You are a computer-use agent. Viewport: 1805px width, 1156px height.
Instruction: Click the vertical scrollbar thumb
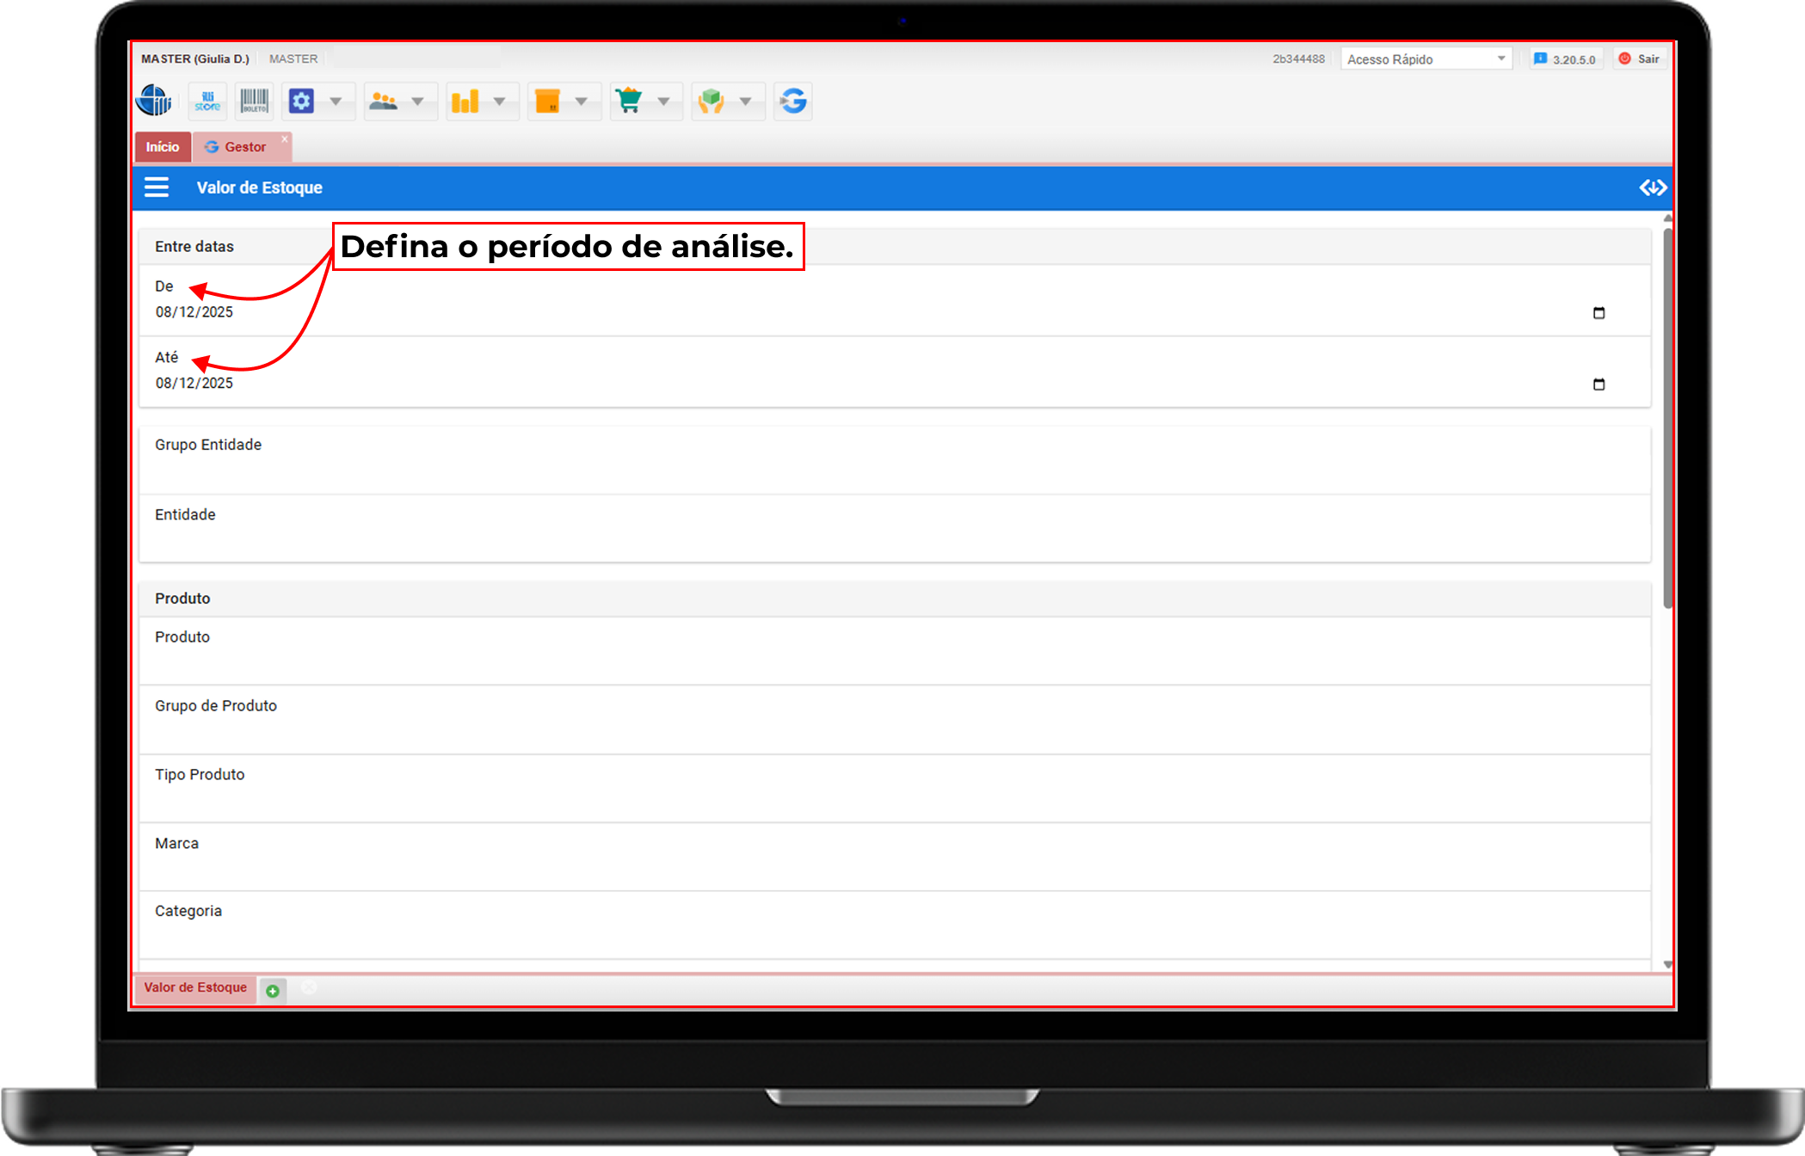click(1667, 417)
